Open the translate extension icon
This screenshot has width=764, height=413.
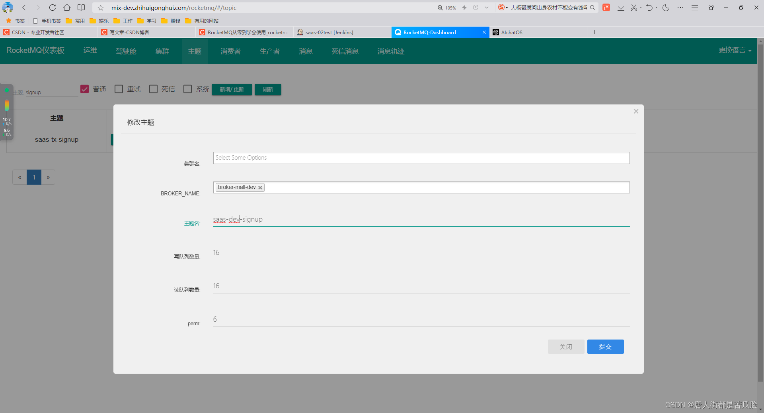[606, 8]
